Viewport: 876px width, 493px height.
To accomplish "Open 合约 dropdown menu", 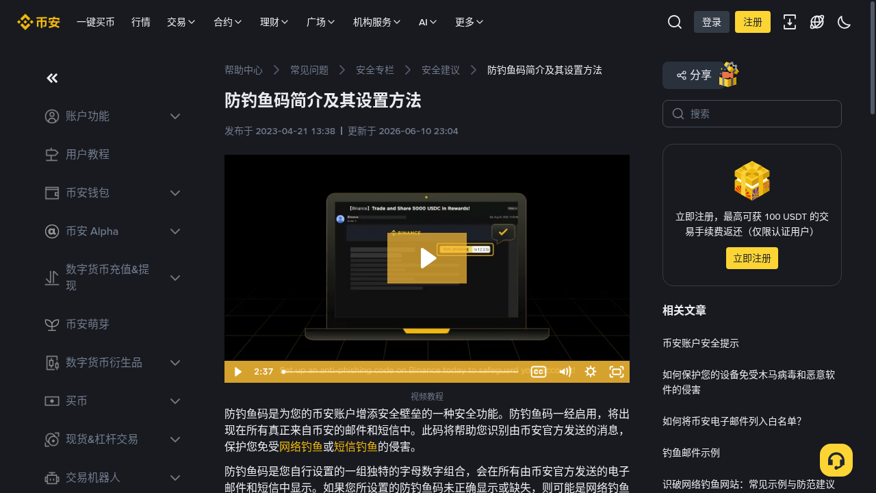I will [228, 22].
